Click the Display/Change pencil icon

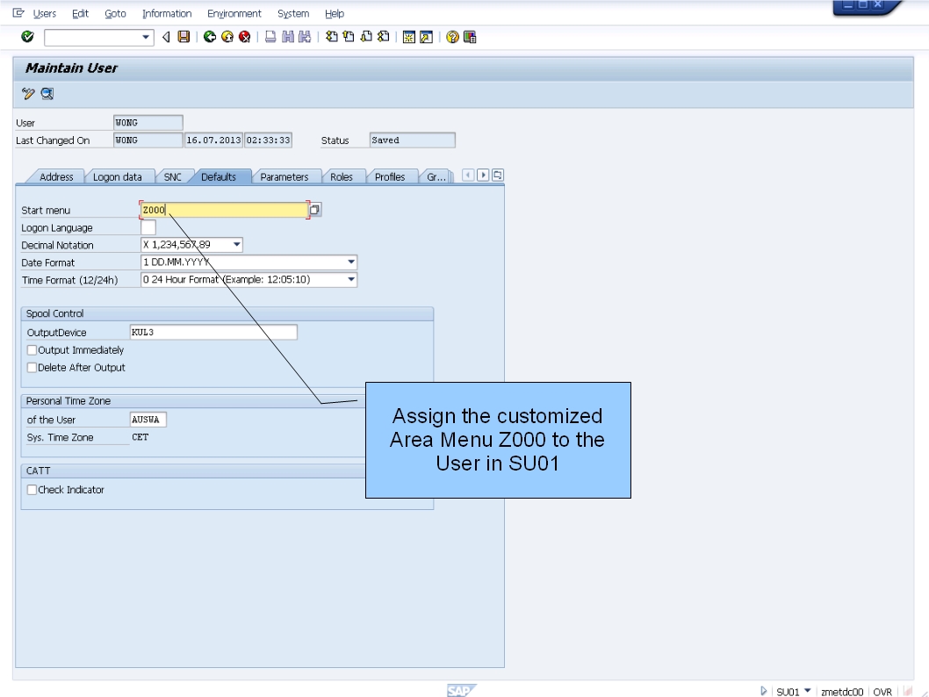25,93
